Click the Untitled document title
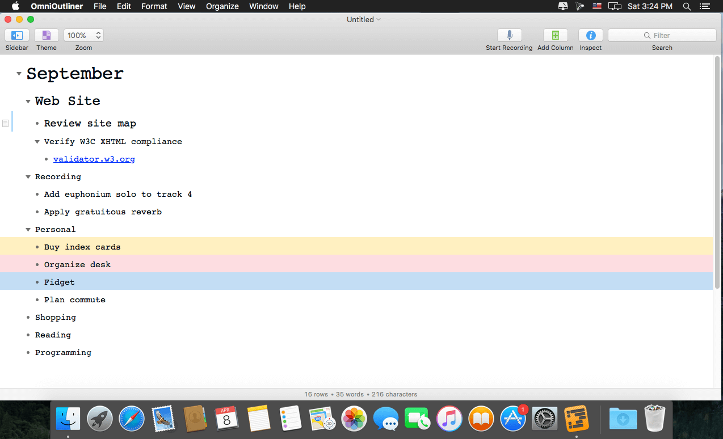 tap(360, 19)
